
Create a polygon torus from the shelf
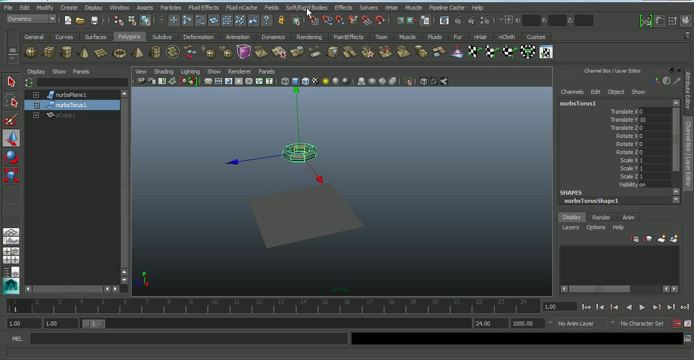pos(119,52)
